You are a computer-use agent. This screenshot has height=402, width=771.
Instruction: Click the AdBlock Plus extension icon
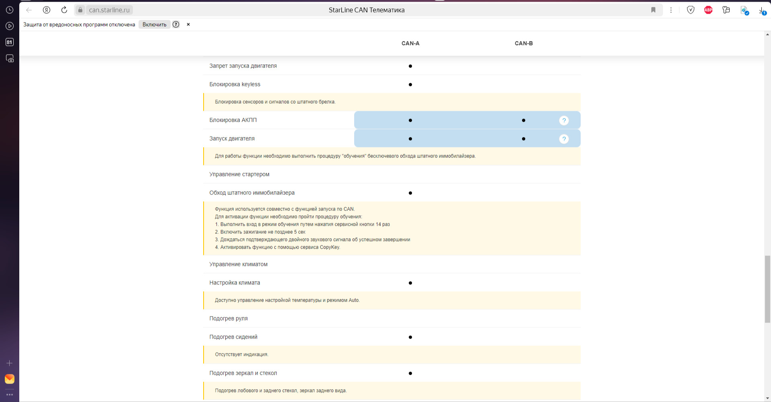[708, 10]
